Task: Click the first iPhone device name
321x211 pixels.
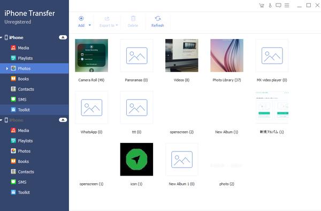Action: 16,37
